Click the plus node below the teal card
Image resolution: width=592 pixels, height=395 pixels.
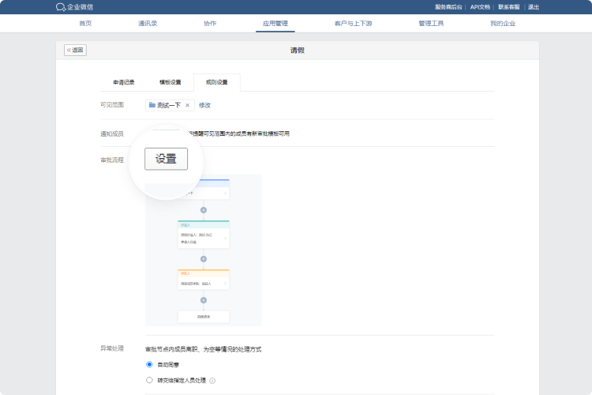click(203, 259)
